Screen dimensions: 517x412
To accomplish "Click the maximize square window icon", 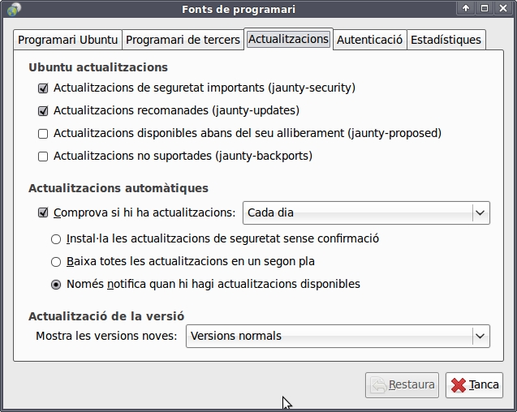I will point(485,8).
